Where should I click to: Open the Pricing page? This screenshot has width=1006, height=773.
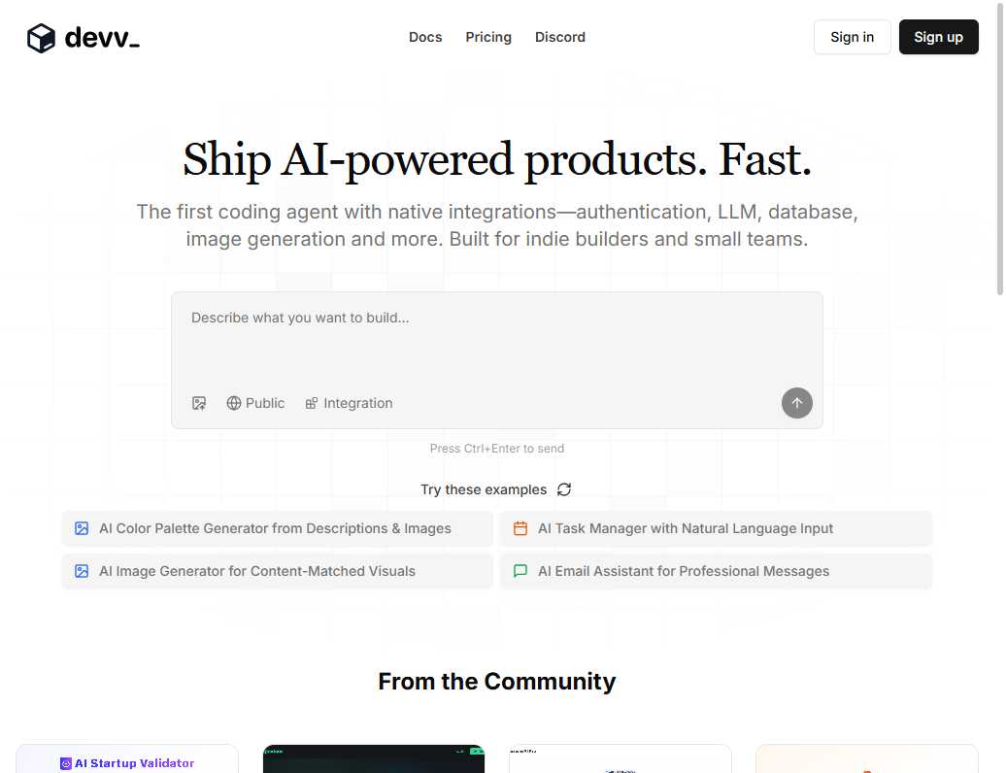coord(487,37)
